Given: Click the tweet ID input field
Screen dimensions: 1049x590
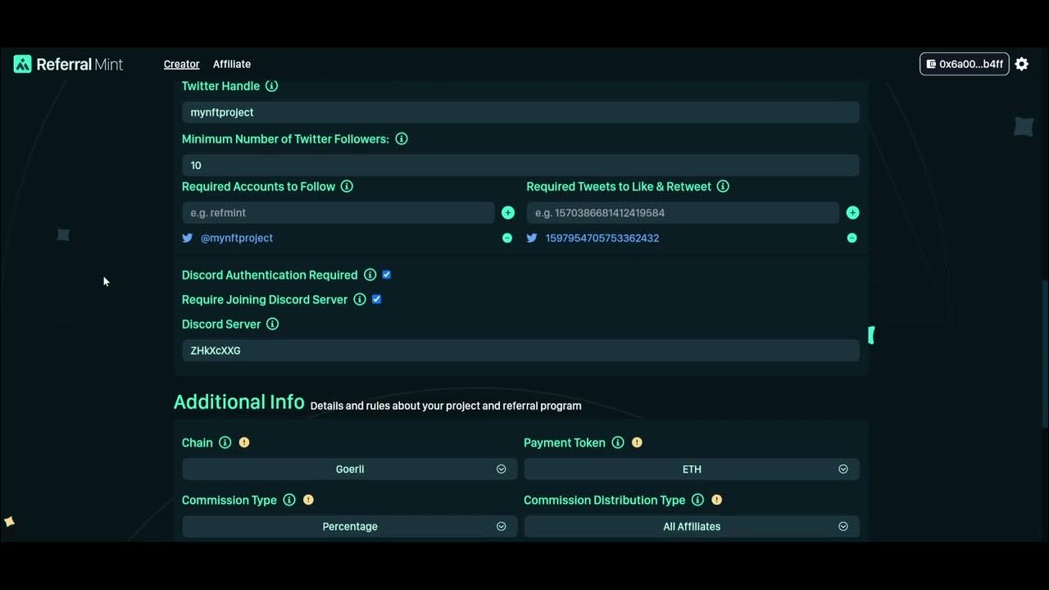Looking at the screenshot, I should [x=683, y=213].
